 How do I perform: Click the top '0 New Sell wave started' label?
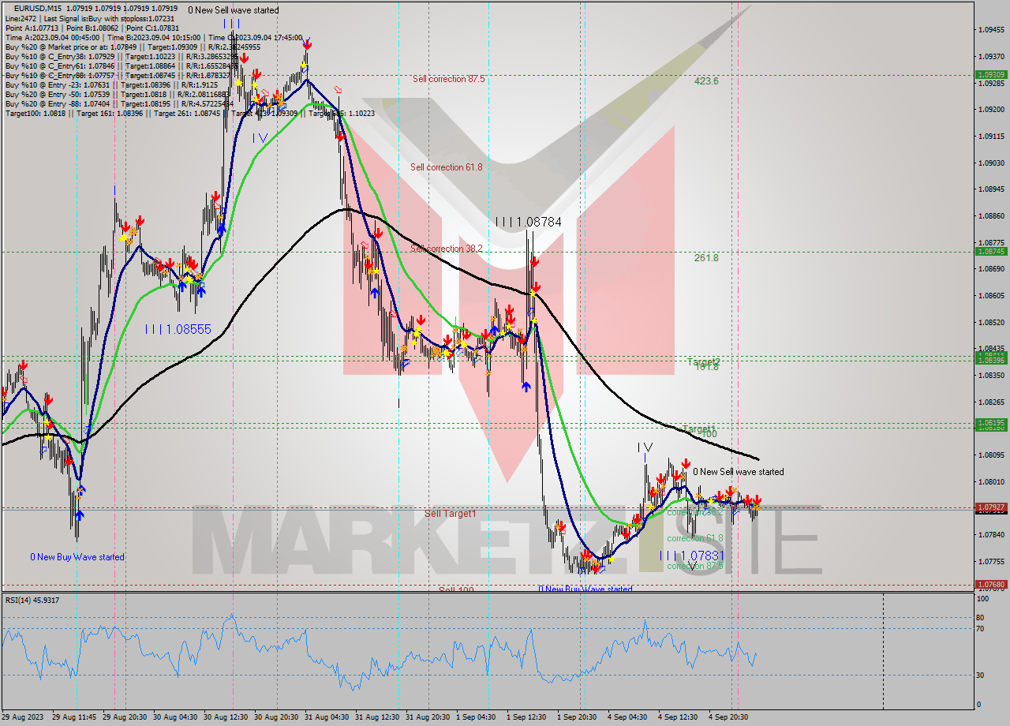click(233, 10)
